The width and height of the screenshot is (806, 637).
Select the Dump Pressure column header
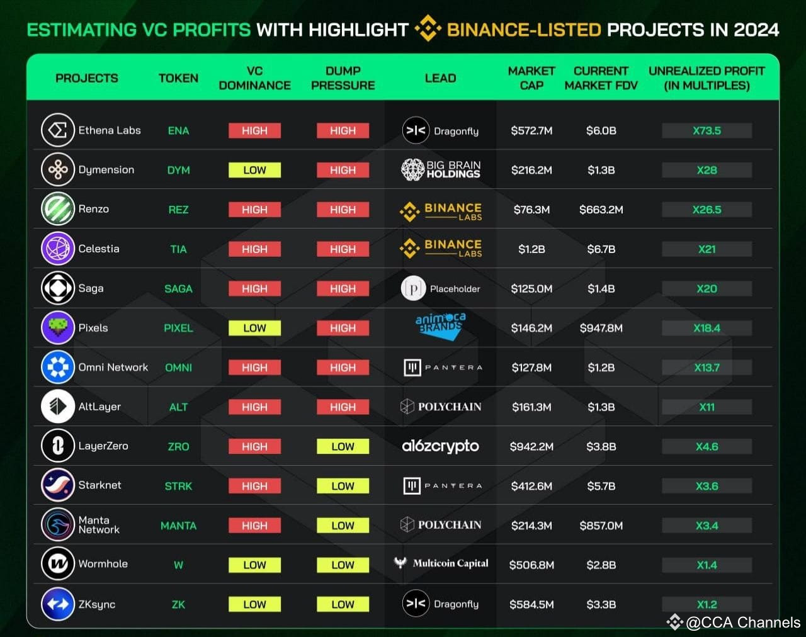tap(343, 78)
